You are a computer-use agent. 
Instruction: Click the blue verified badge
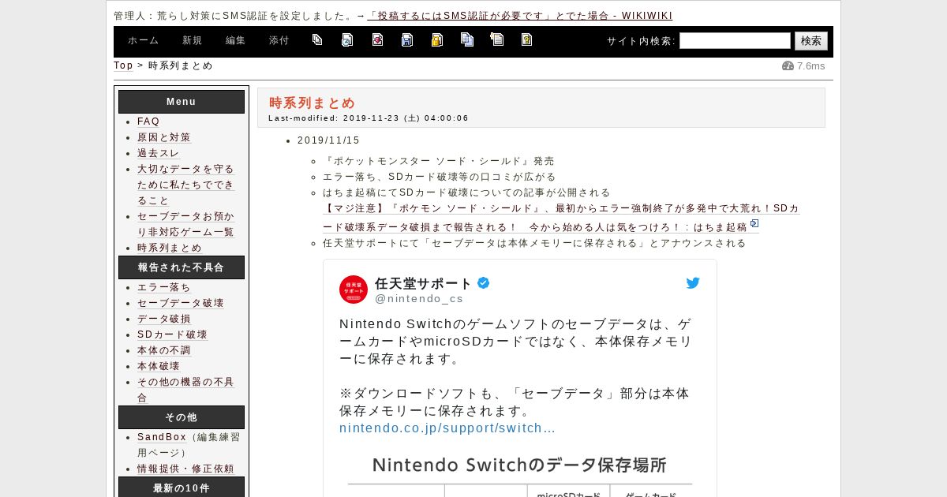coord(484,283)
